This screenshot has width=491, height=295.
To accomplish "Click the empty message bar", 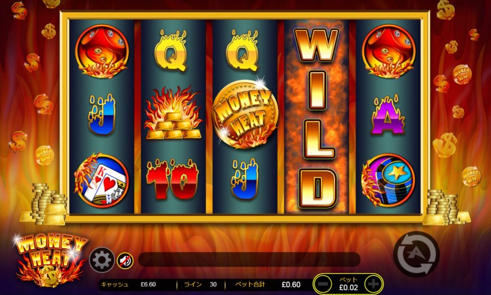I will 249,260.
